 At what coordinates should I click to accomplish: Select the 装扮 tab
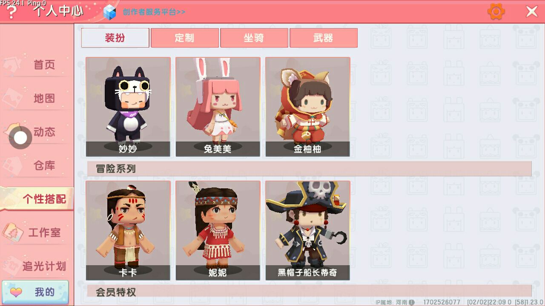coord(115,38)
